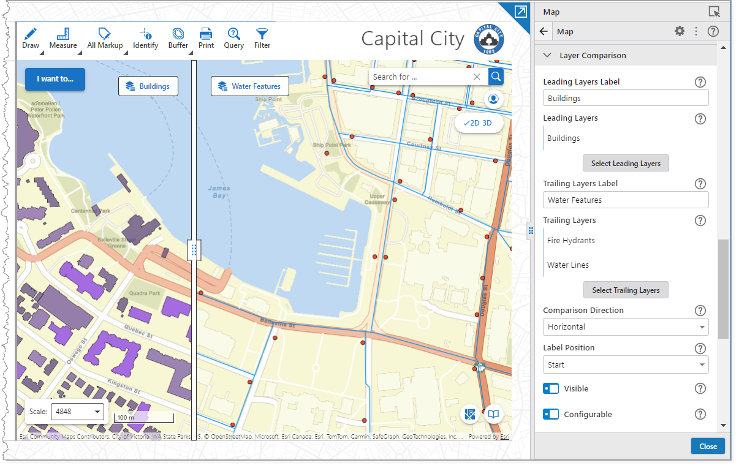Select the Buffer tool

tap(178, 38)
